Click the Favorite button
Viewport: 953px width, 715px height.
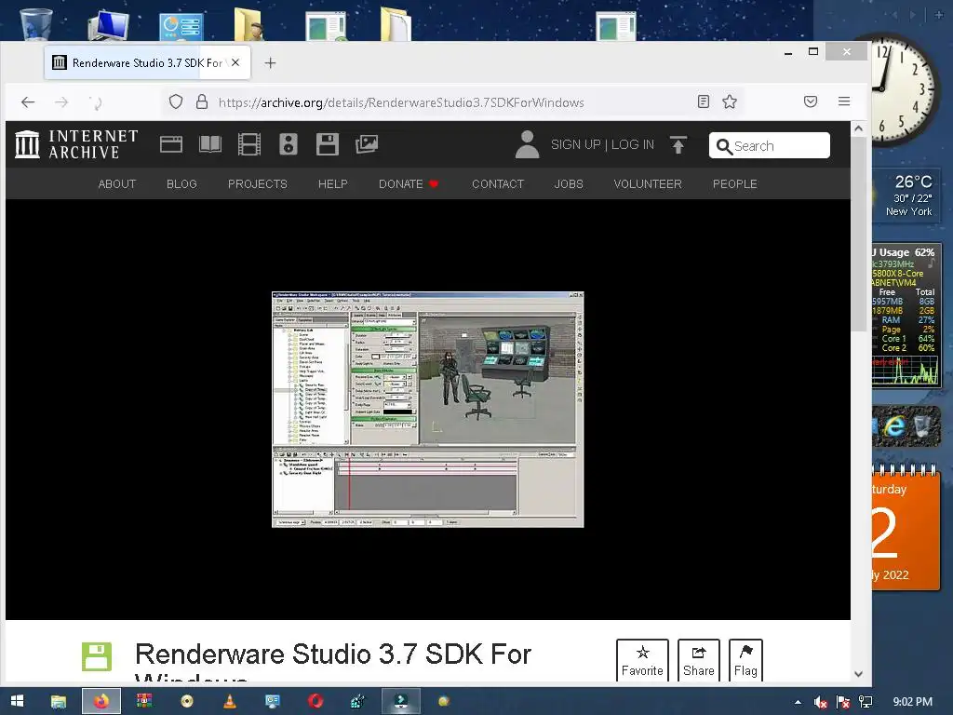click(x=642, y=660)
